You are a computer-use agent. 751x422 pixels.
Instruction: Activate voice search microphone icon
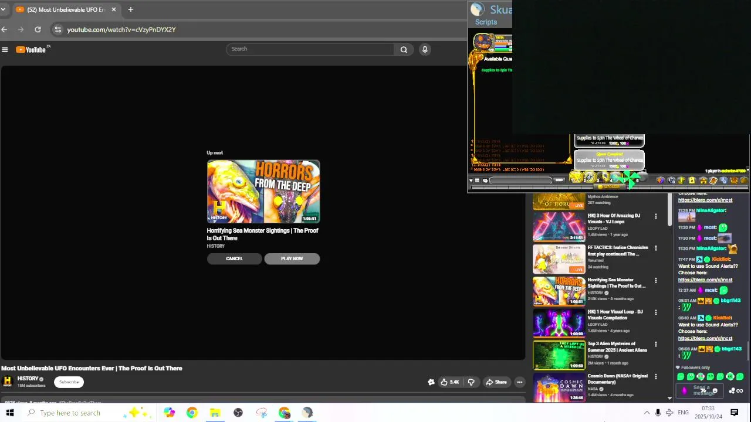click(x=425, y=49)
